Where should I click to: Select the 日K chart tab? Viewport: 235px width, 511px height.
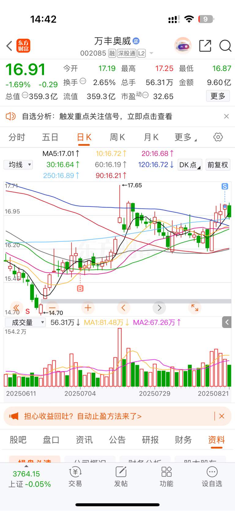(x=84, y=137)
